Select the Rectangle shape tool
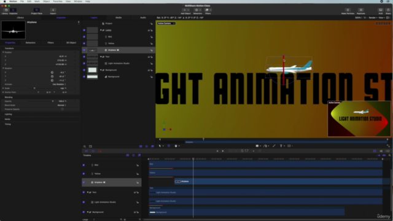This screenshot has height=221, width=393. point(257,146)
